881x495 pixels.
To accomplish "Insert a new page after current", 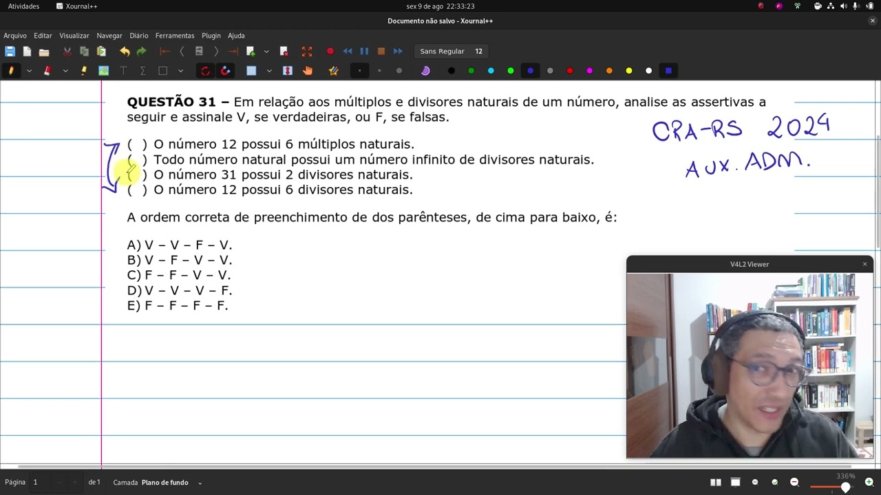I will tap(251, 52).
